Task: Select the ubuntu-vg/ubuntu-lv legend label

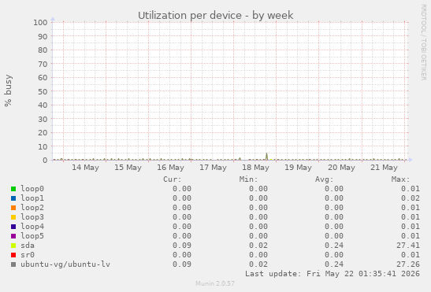Action: point(65,264)
